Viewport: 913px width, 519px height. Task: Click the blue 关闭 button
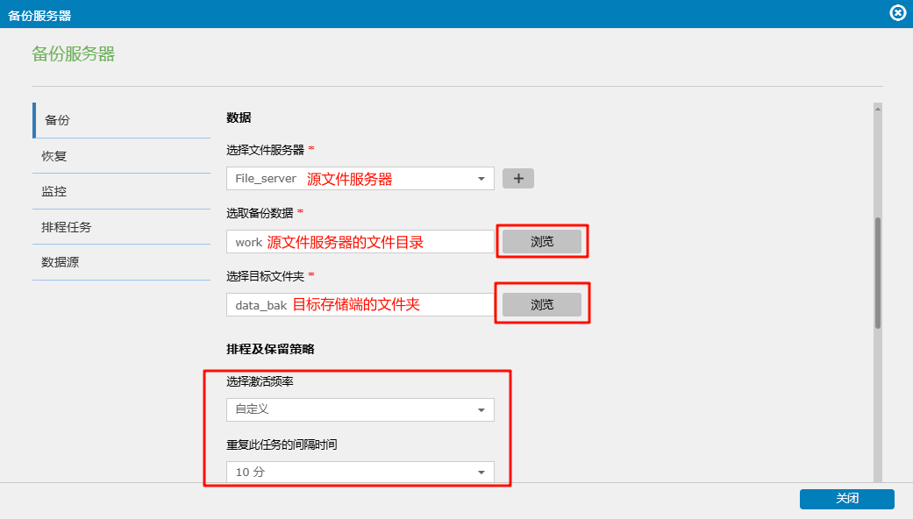[846, 499]
